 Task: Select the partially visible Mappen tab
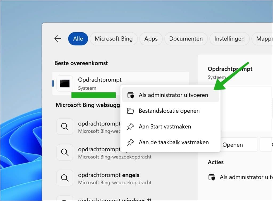[x=263, y=39]
